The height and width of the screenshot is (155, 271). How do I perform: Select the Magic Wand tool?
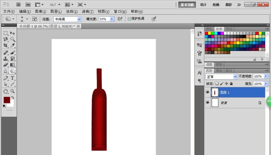point(12,39)
